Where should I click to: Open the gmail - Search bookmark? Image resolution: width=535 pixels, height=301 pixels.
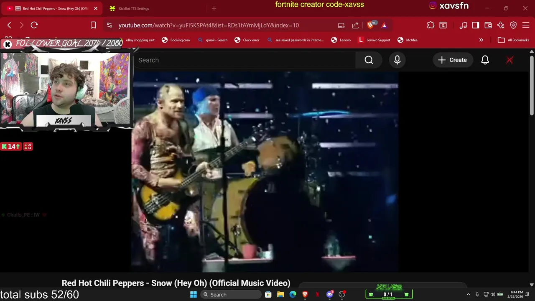click(x=212, y=40)
